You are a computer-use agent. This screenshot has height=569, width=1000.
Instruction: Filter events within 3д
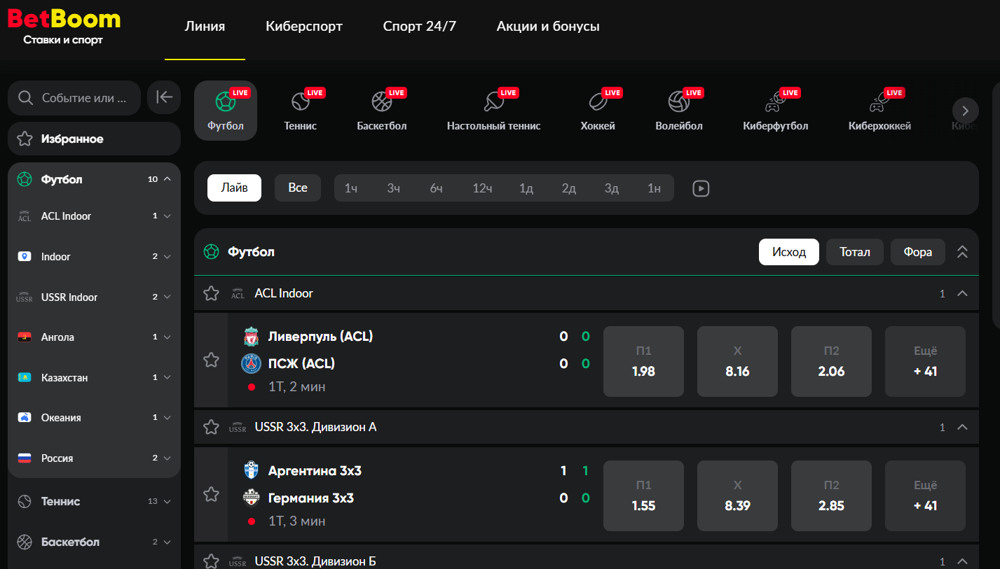(612, 188)
